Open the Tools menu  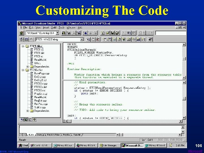click(61, 27)
